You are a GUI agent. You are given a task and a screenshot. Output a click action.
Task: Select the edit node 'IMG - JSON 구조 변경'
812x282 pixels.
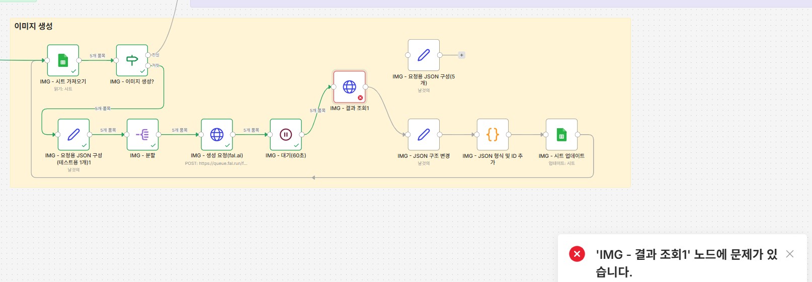(x=424, y=134)
